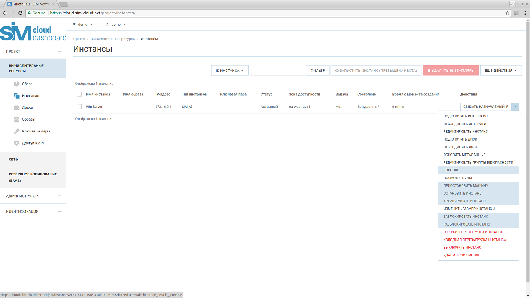Click the browser reload icon
530x298 pixels.
coord(21,13)
